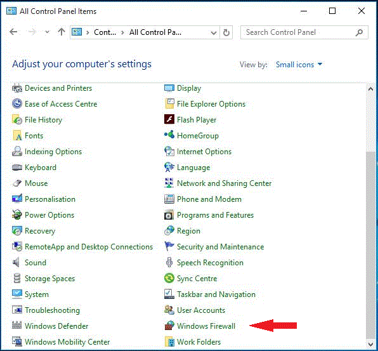Open Ease of Access Centre icon
This screenshot has width=378, height=351.
coord(17,103)
